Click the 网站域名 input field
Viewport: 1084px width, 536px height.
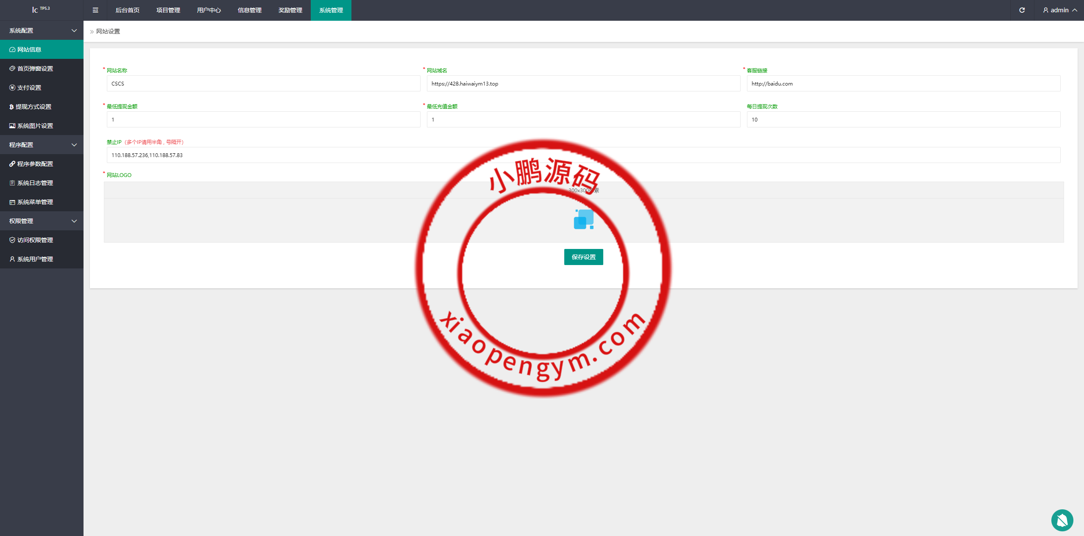coord(583,83)
